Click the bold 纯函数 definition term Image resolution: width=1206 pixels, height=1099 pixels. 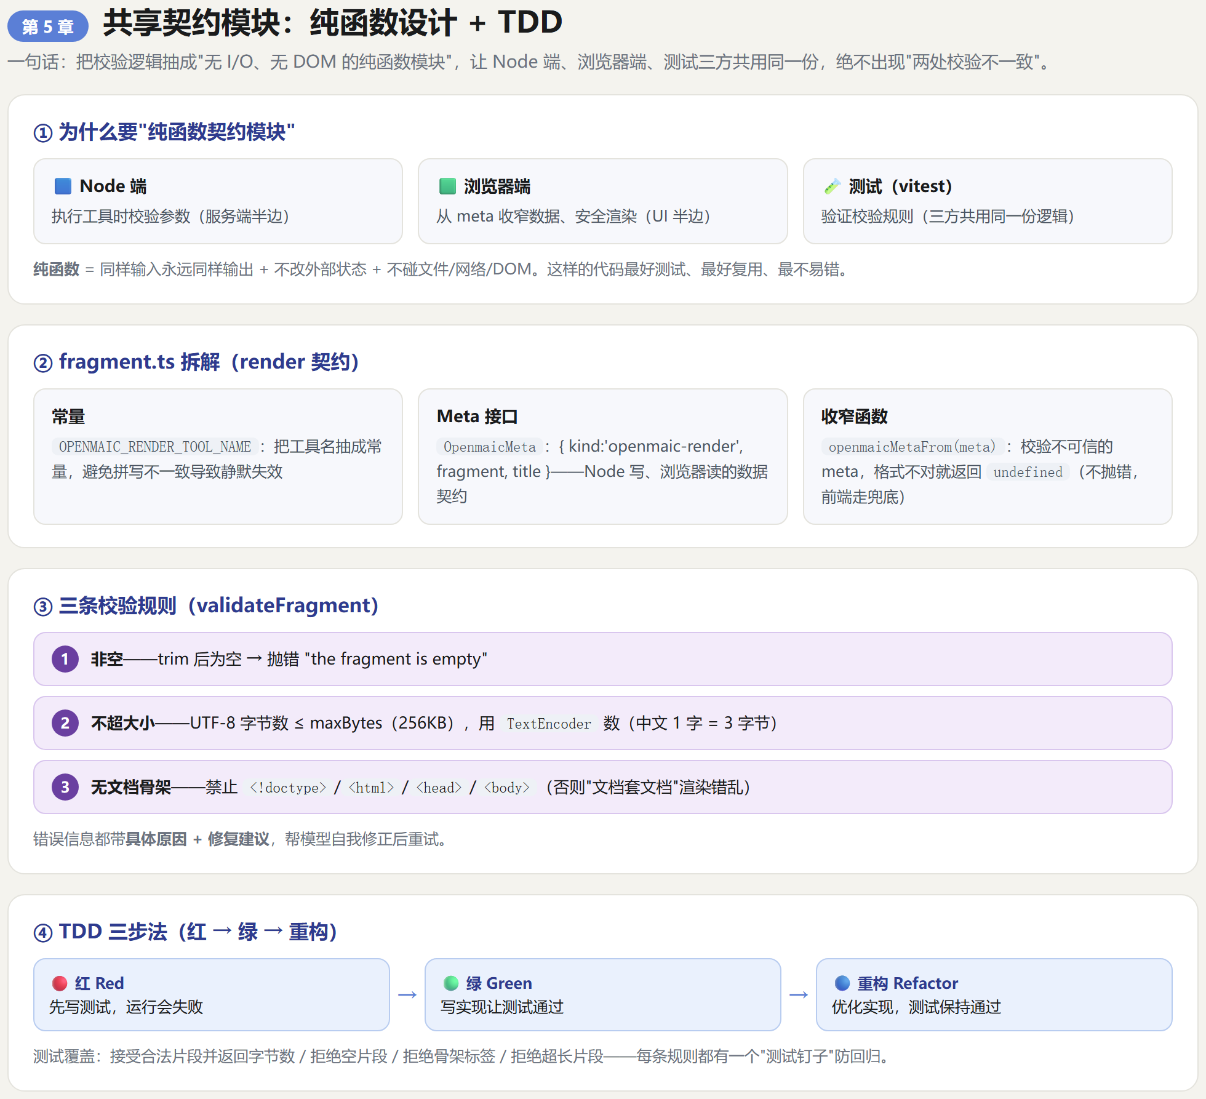click(x=56, y=270)
